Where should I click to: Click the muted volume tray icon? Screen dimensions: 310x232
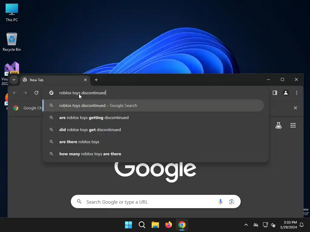[273, 225]
